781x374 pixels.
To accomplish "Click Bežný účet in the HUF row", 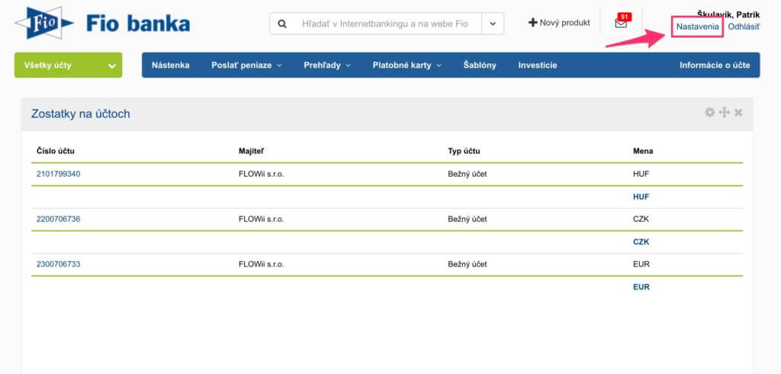I will (468, 174).
